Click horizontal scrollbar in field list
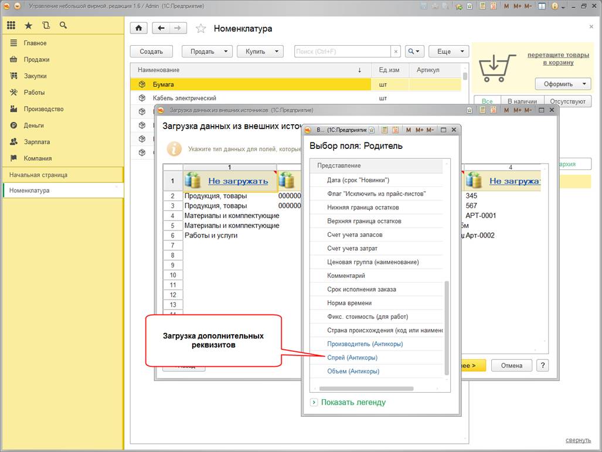Image resolution: width=602 pixels, height=452 pixels. pos(366,389)
